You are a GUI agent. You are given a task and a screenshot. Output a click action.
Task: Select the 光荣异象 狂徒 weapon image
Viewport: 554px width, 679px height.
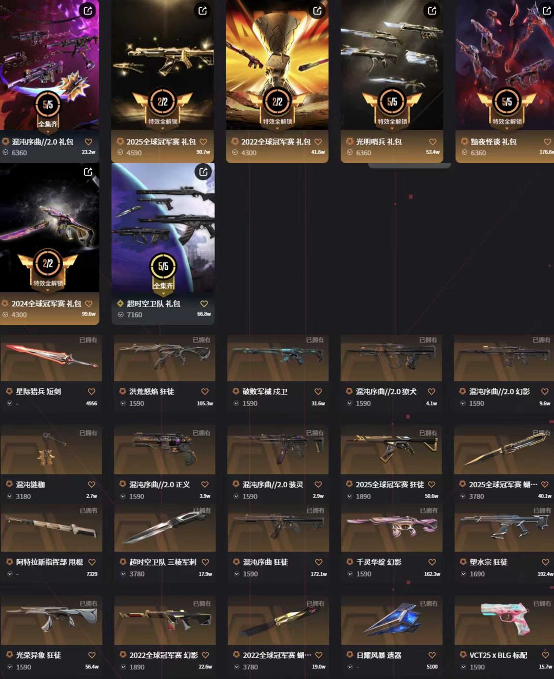pyautogui.click(x=51, y=622)
